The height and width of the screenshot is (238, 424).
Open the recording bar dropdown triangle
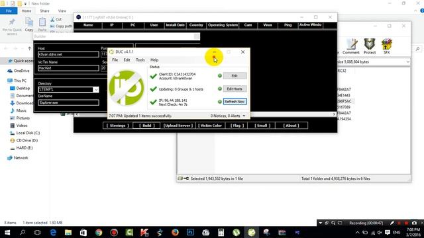point(321,223)
